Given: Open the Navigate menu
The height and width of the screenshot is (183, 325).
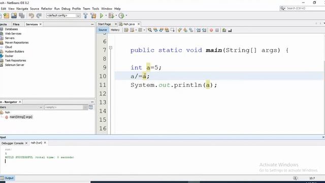Looking at the screenshot, I should point(22,9).
